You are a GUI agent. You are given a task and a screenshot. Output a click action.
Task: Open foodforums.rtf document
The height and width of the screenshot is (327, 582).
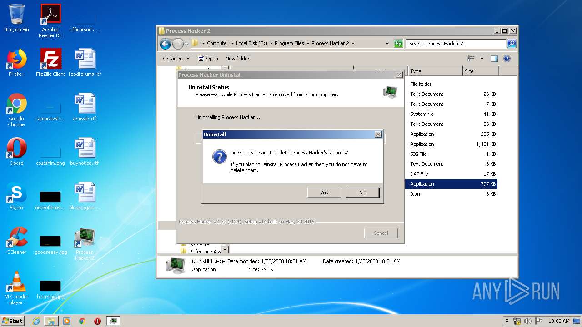pyautogui.click(x=85, y=63)
